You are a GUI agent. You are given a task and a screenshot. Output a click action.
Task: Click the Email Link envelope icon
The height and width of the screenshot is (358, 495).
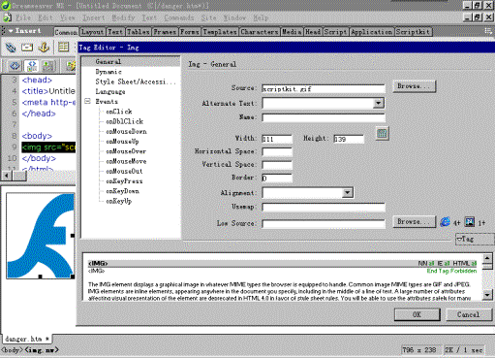click(x=27, y=48)
